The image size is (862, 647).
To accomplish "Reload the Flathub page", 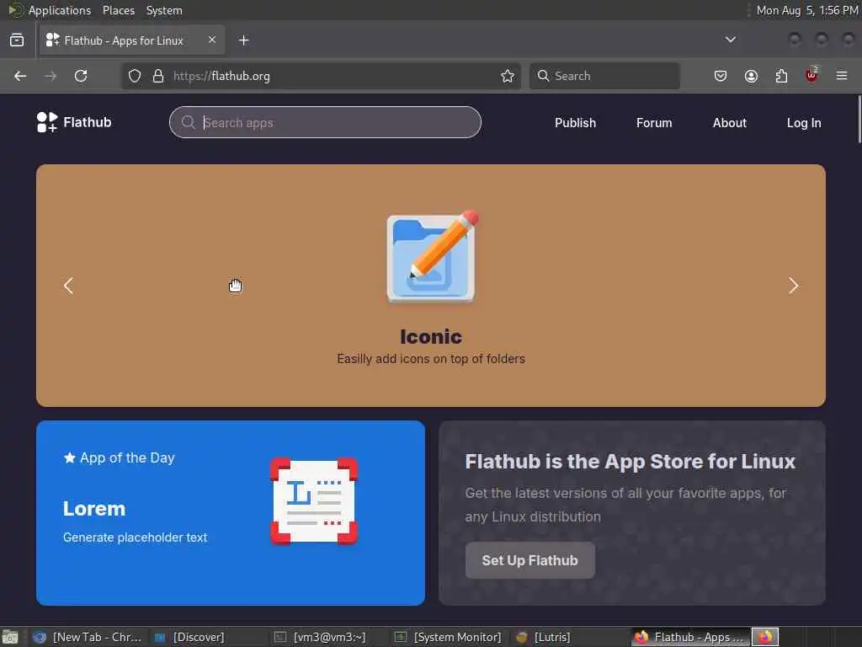I will coord(81,76).
